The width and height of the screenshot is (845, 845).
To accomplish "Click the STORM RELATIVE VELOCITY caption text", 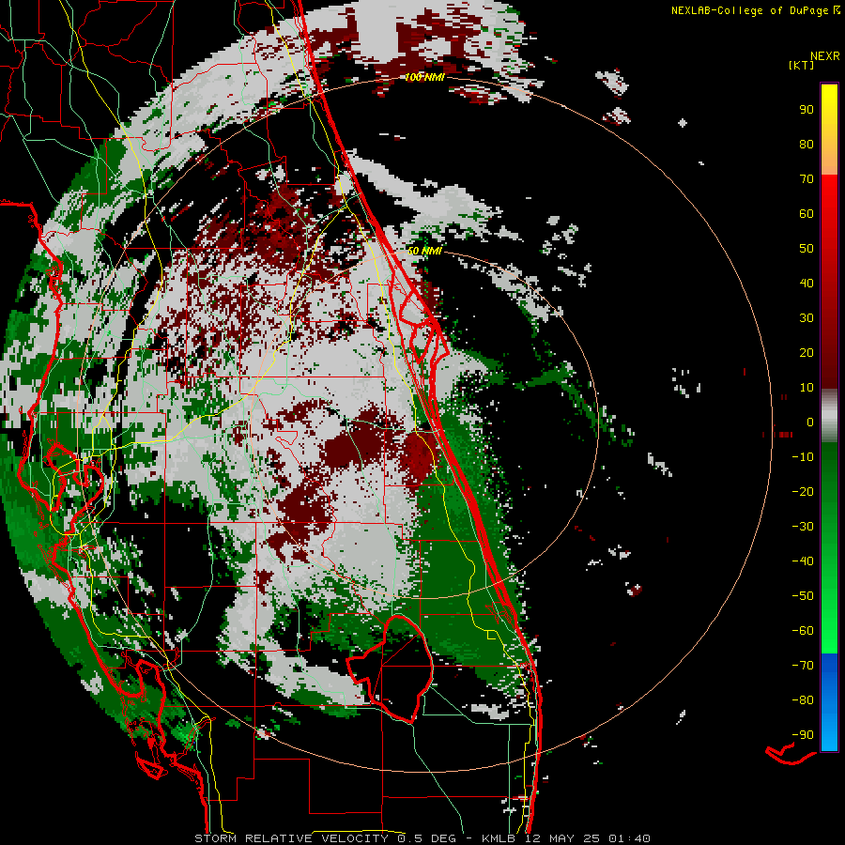I will click(x=291, y=838).
